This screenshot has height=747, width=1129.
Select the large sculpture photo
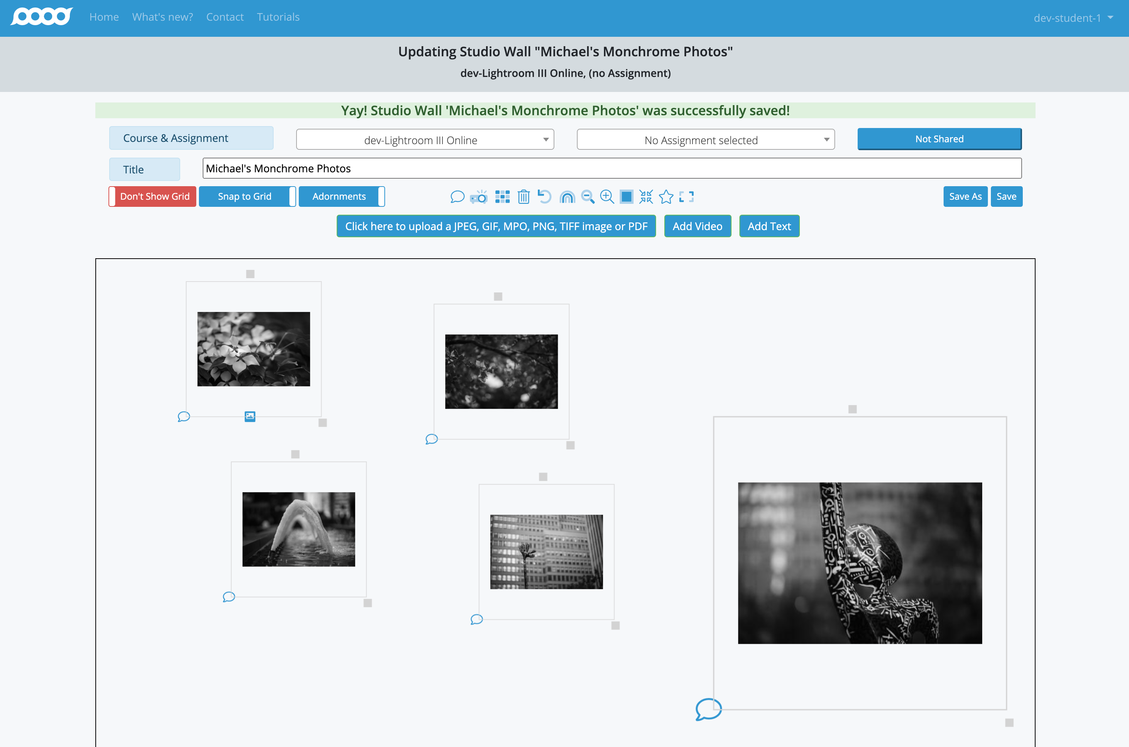click(860, 563)
